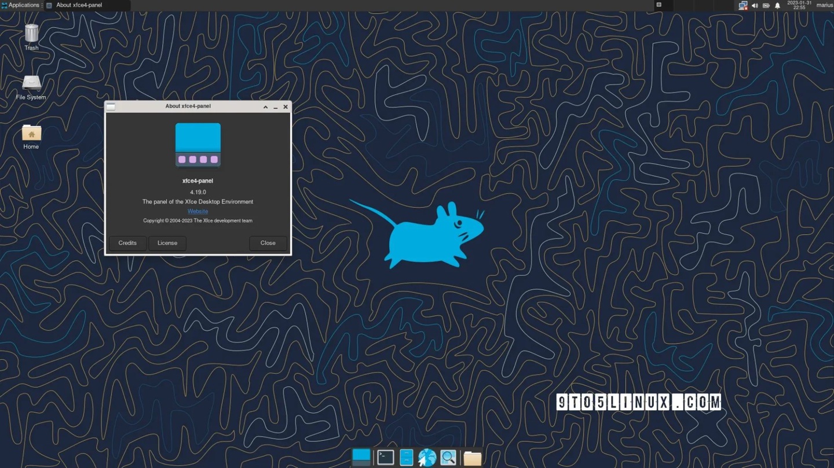The height and width of the screenshot is (468, 834).
Task: Open the volume control in the system tray
Action: tap(755, 5)
